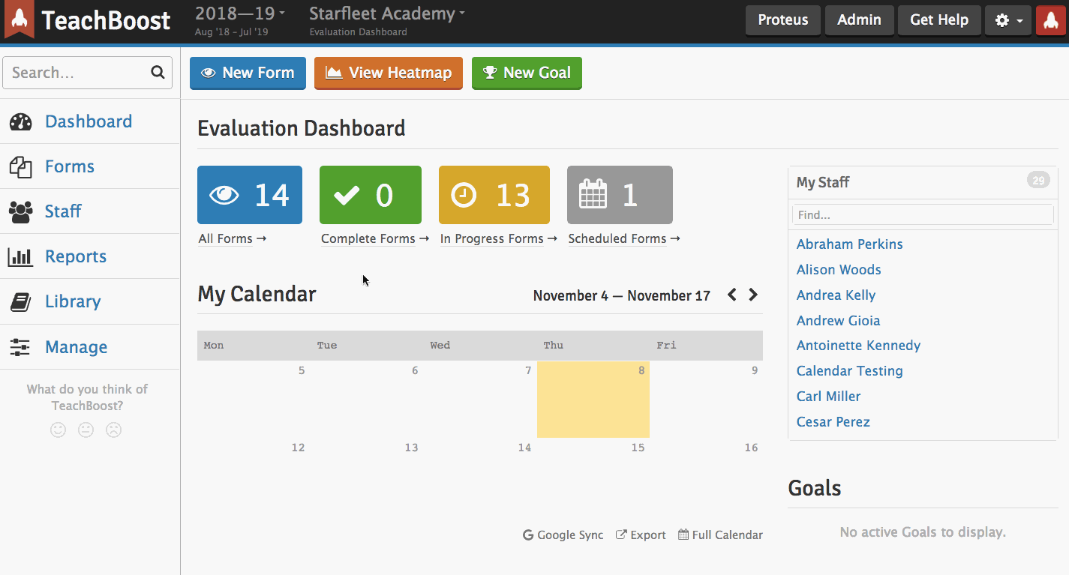This screenshot has width=1069, height=575.
Task: Open the yellow In Progress tile showing 13
Action: [x=494, y=195]
